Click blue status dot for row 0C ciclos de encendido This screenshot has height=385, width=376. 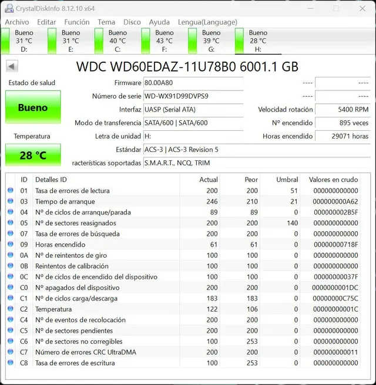click(x=11, y=276)
